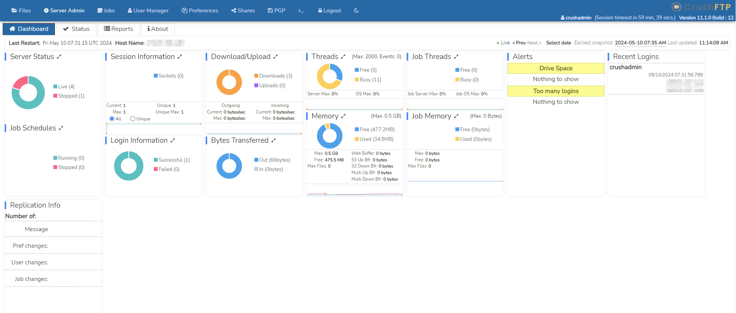Expand the Server Status panel

[59, 57]
